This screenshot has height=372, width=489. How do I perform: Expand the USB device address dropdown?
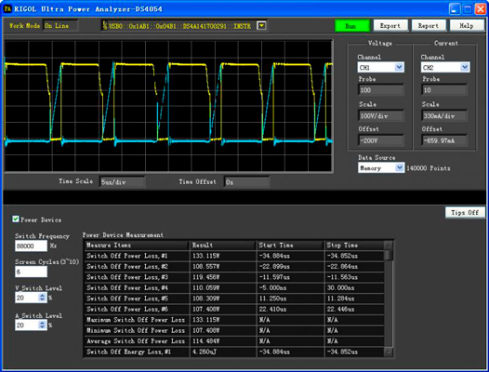tap(261, 26)
